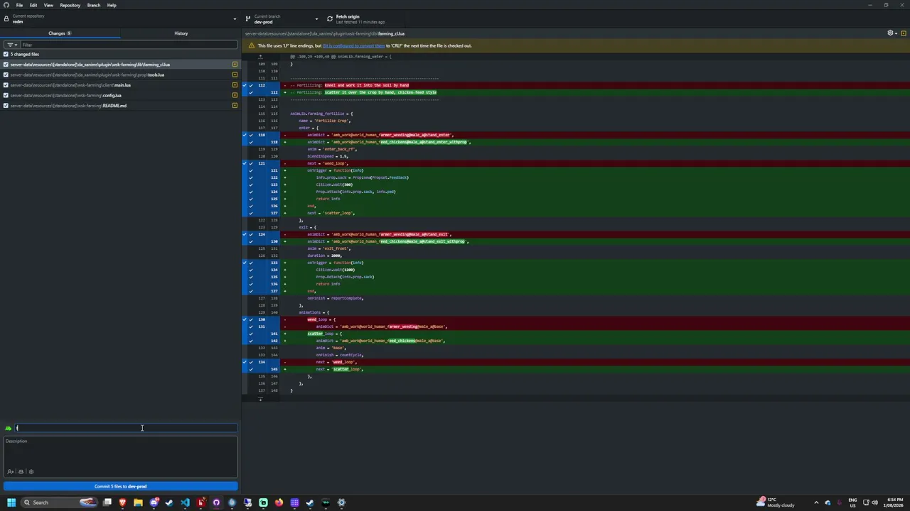Toggle the '5 changed files' select-all checkbox
The height and width of the screenshot is (511, 910).
(6, 54)
